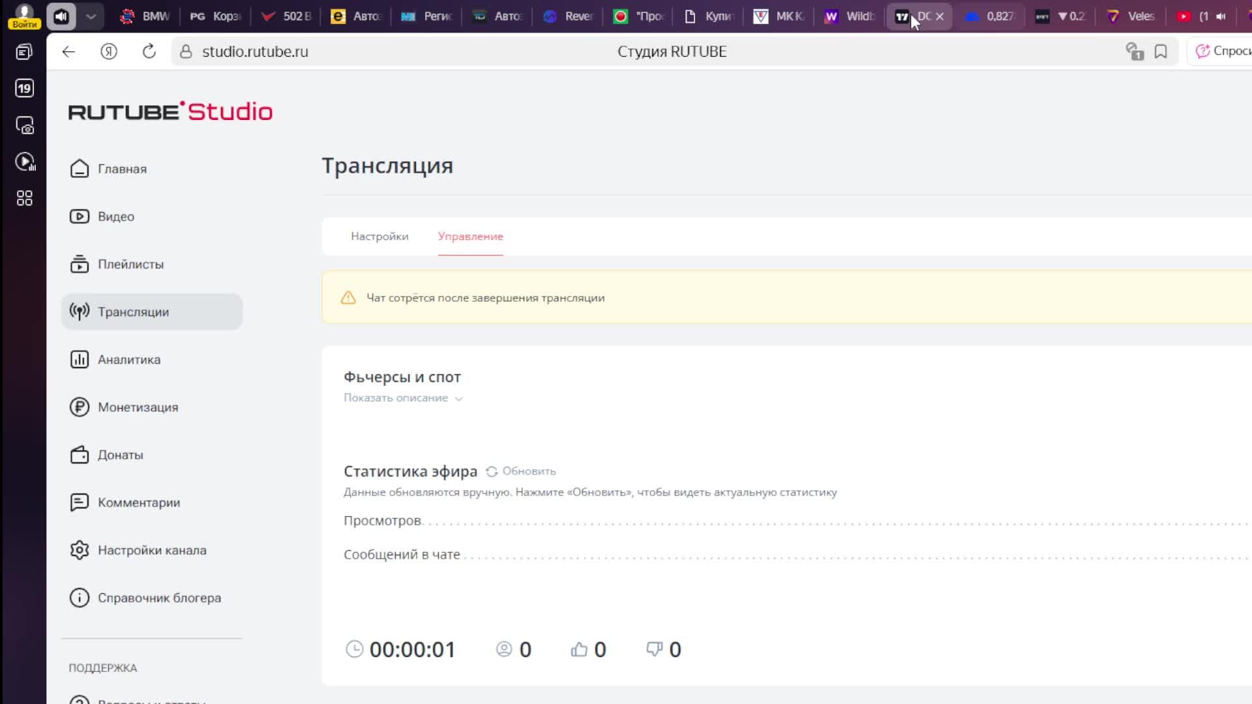This screenshot has width=1252, height=704.
Task: Switch to the Настройки tab
Action: tap(379, 236)
